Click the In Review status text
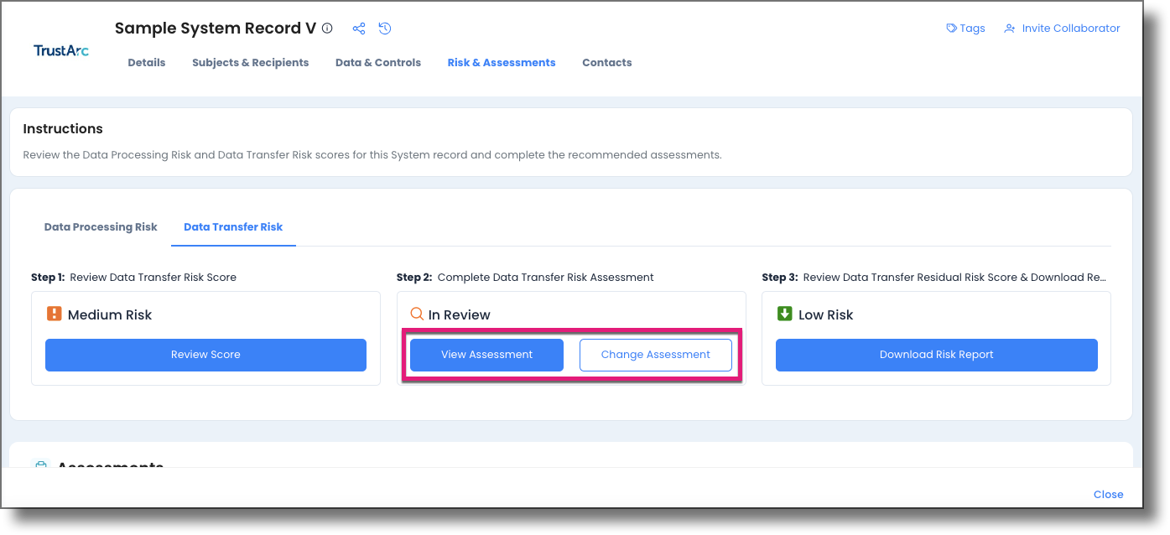Image resolution: width=1170 pixels, height=535 pixels. (460, 315)
